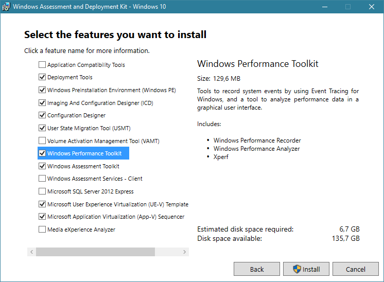Image resolution: width=384 pixels, height=282 pixels.
Task: Uncheck Windows Preinstallation Environment (Windows PE) checkbox
Action: 42,90
